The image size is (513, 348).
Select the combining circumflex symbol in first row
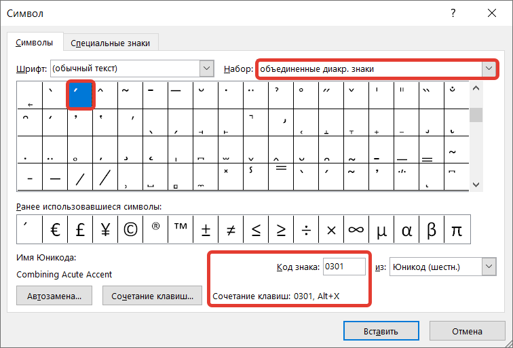point(105,95)
